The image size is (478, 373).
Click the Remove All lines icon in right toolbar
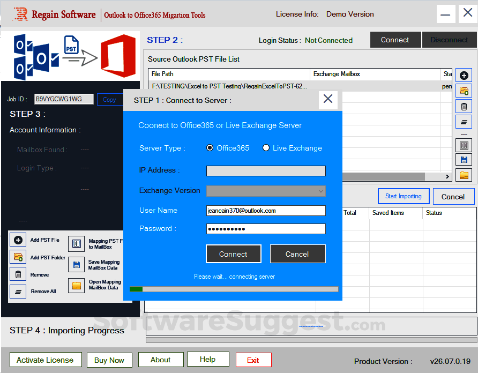(x=464, y=122)
